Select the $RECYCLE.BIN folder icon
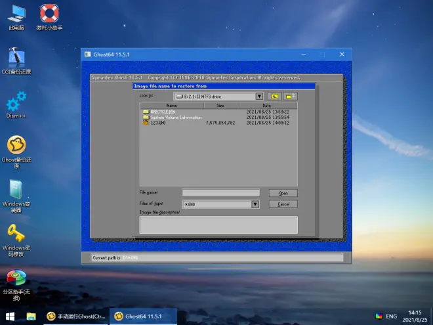 [x=146, y=112]
